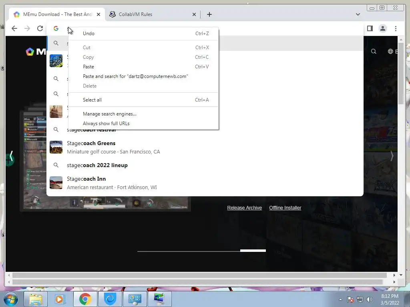Select Paste and search for dartz@computernewb.com

click(144, 76)
